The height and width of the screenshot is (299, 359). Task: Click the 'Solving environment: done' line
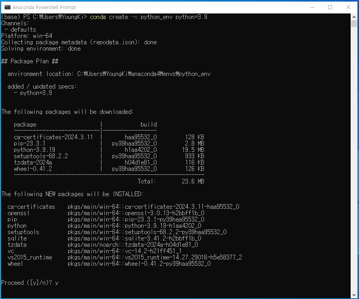(x=41, y=49)
